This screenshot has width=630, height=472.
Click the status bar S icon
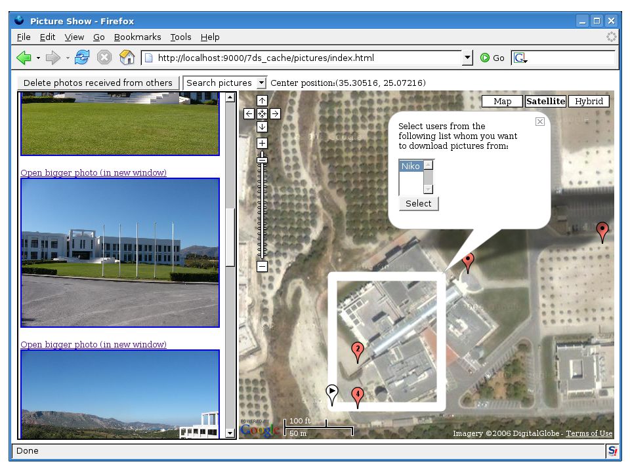click(612, 451)
